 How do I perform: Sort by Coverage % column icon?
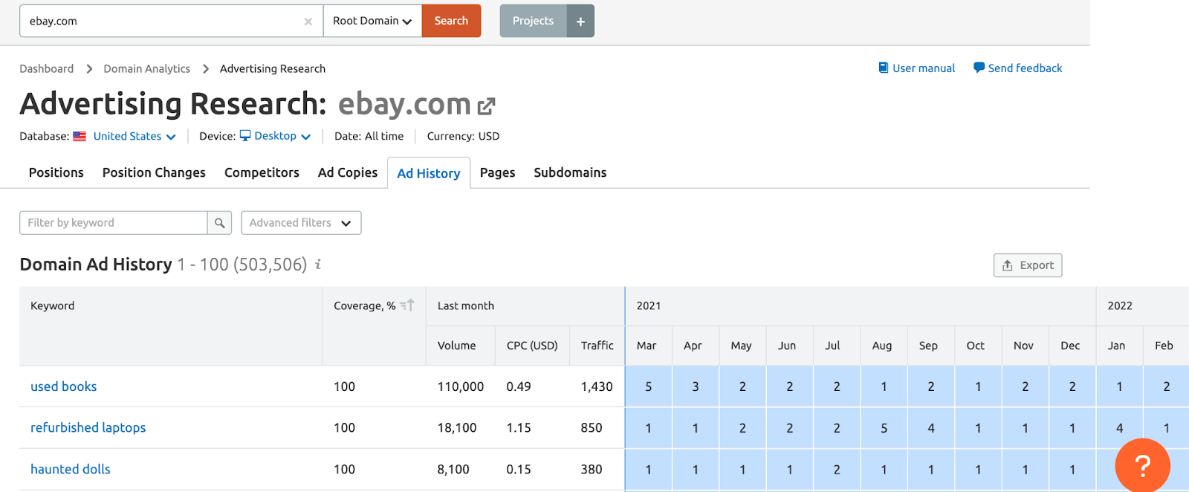click(406, 305)
